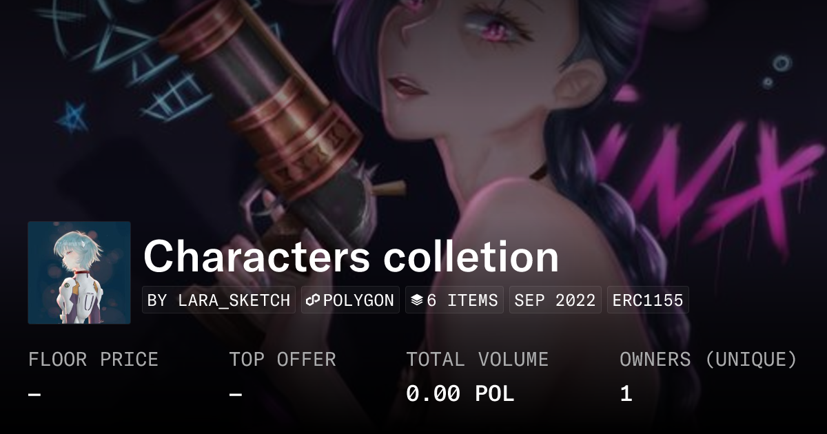827x434 pixels.
Task: Select the top offer dash value
Action: point(236,394)
